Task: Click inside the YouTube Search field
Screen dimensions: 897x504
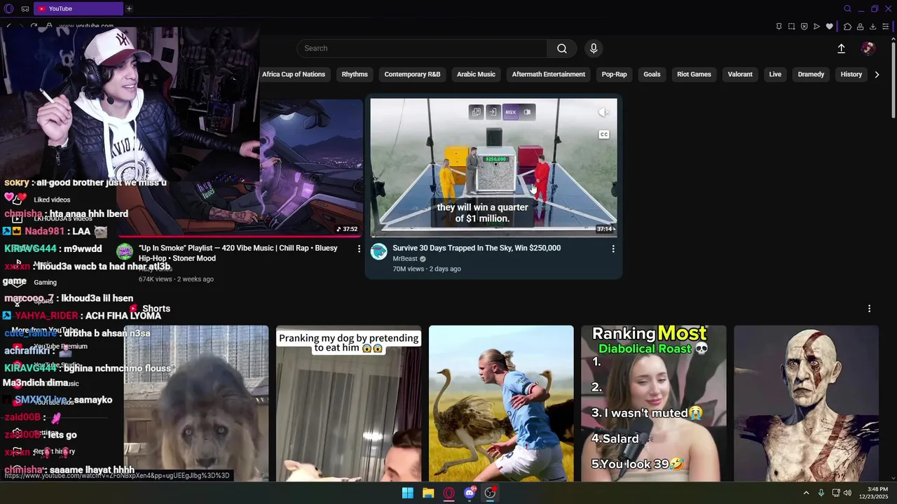Action: [x=422, y=48]
